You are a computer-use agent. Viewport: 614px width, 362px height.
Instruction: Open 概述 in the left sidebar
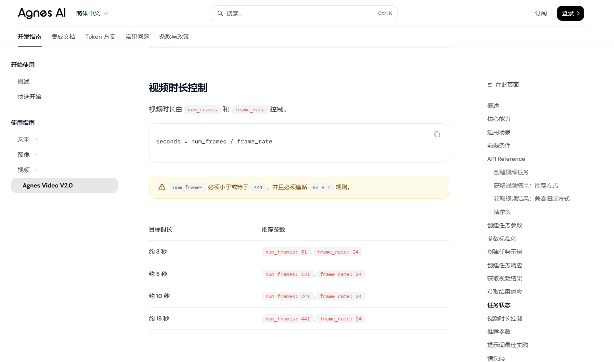coord(24,81)
